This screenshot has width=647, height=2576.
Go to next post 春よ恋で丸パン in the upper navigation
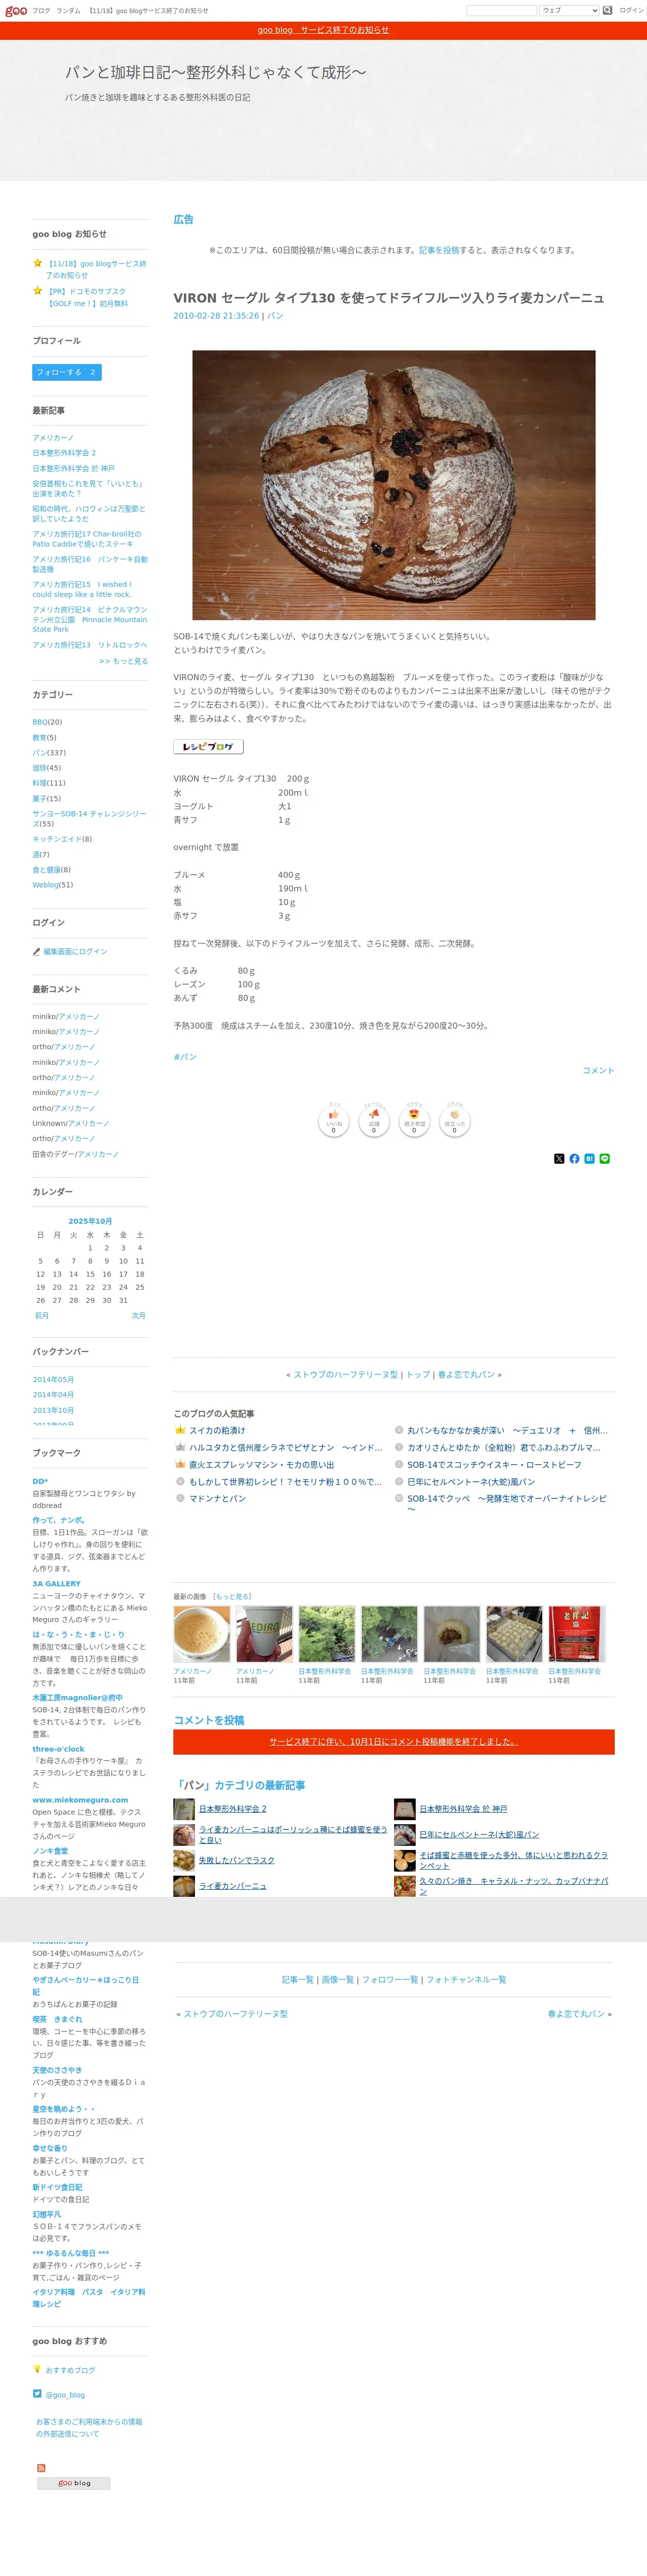[x=466, y=1375]
